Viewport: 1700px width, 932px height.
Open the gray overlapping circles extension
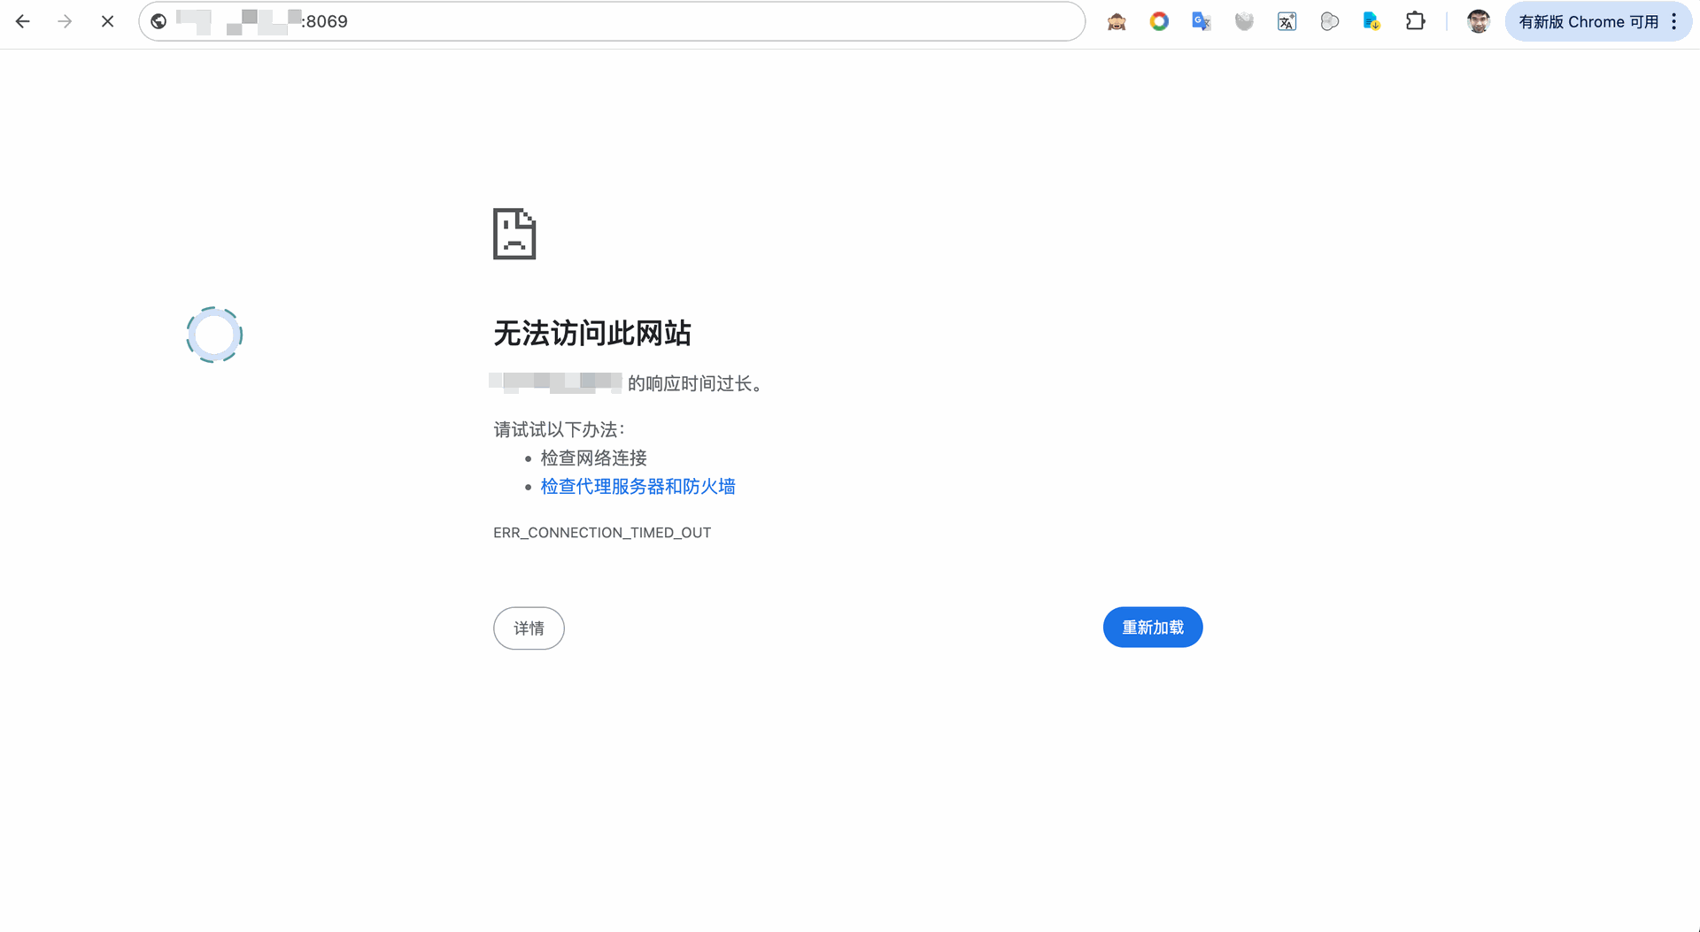pyautogui.click(x=1329, y=21)
